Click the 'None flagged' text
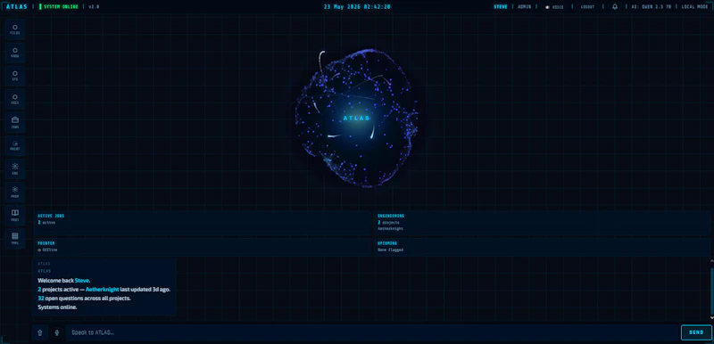 (x=390, y=250)
